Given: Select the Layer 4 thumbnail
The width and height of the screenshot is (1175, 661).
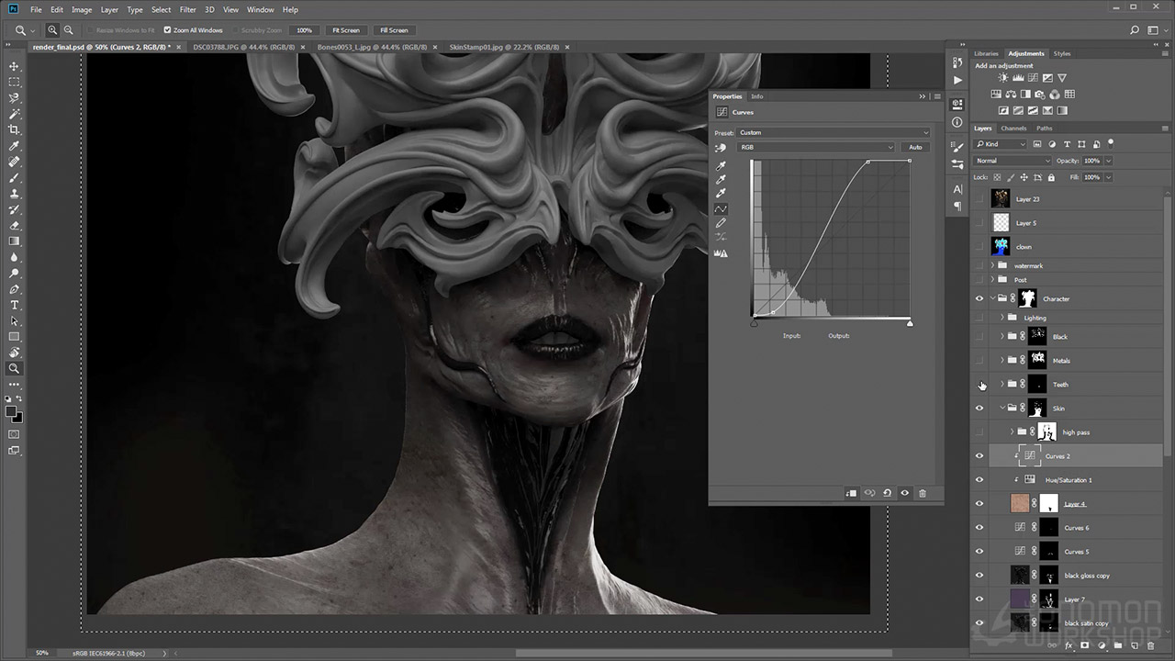Looking at the screenshot, I should 1020,504.
